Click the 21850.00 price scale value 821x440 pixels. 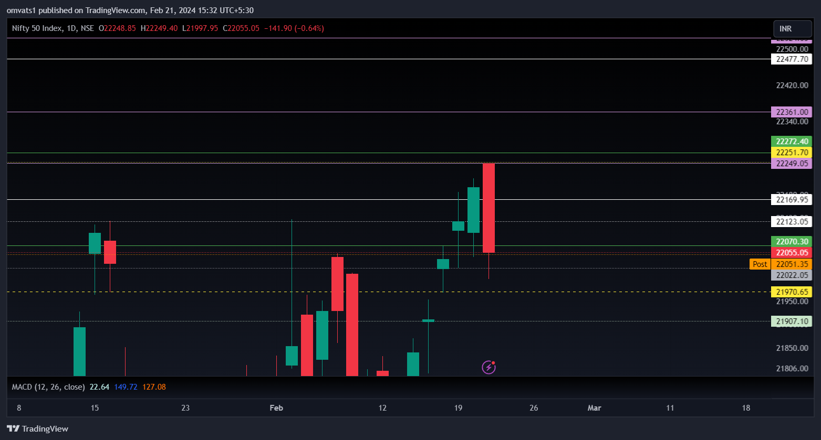click(x=792, y=348)
